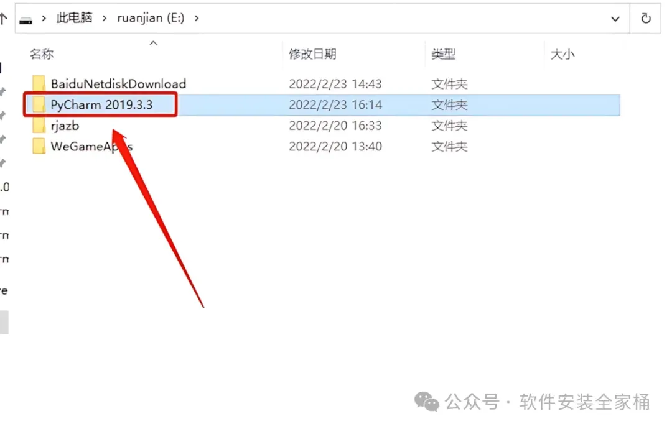Click the top pin icon in sidebar
Viewport: 672px width, 429px height.
coord(2,91)
